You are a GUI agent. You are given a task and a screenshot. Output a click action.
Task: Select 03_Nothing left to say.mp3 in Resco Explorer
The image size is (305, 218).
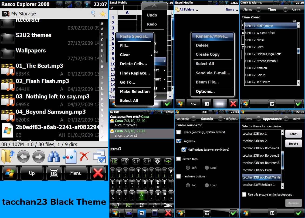50,100
